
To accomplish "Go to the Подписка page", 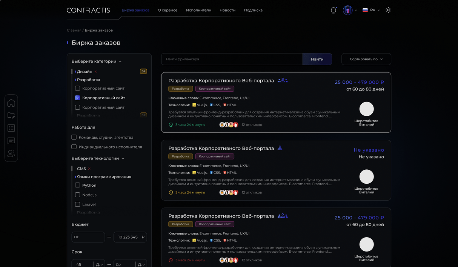I will [253, 10].
